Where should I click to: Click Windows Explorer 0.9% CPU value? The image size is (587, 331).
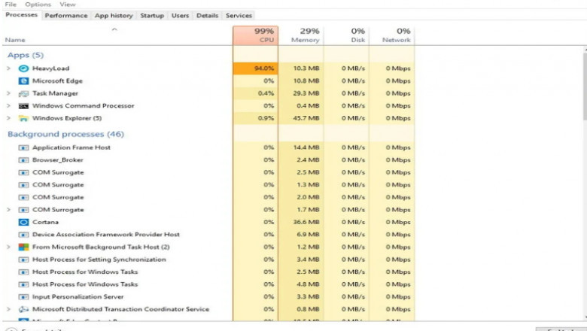click(266, 118)
